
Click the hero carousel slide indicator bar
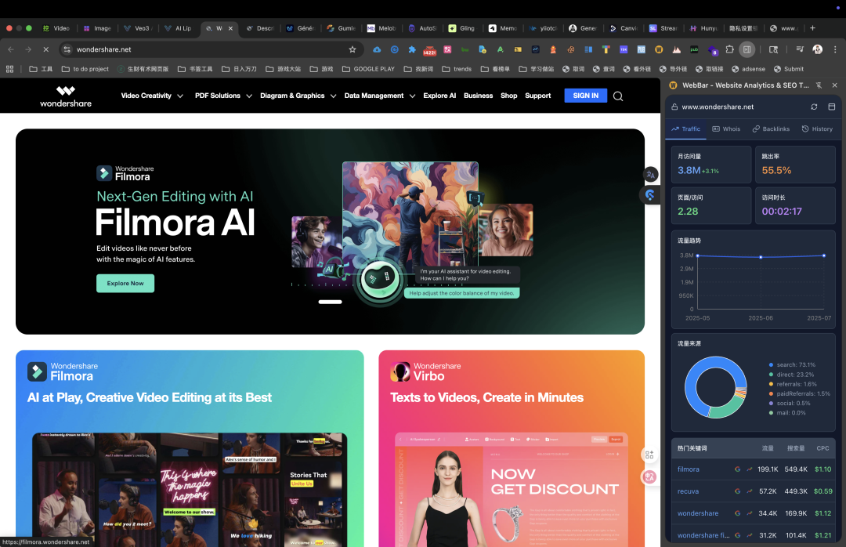330,302
